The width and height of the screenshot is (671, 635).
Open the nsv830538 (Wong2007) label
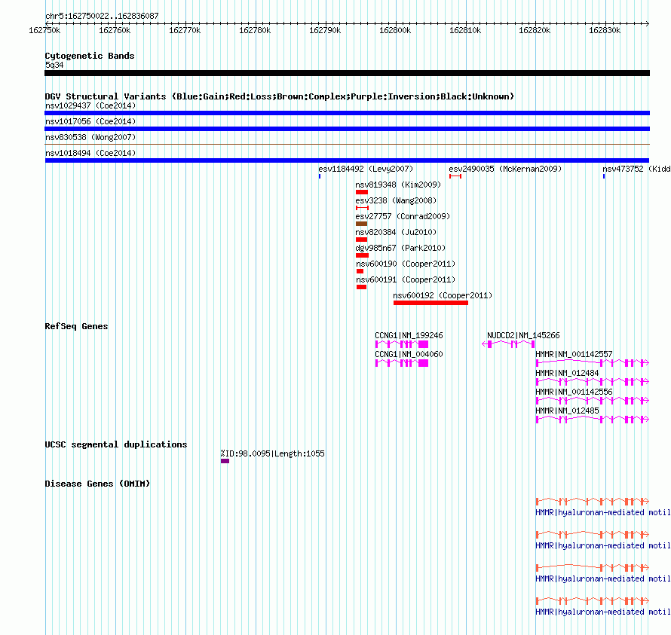click(90, 137)
